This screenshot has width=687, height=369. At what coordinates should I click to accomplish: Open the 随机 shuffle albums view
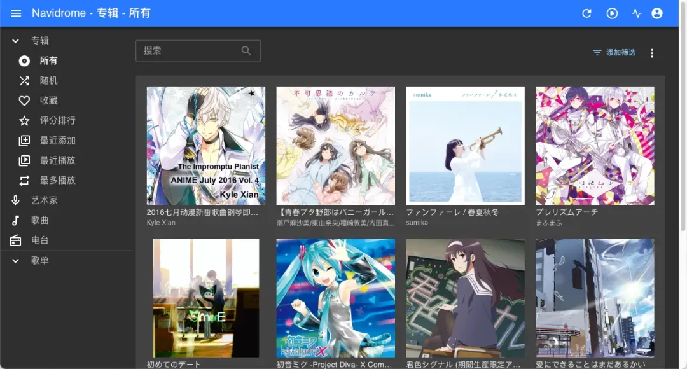coord(48,81)
